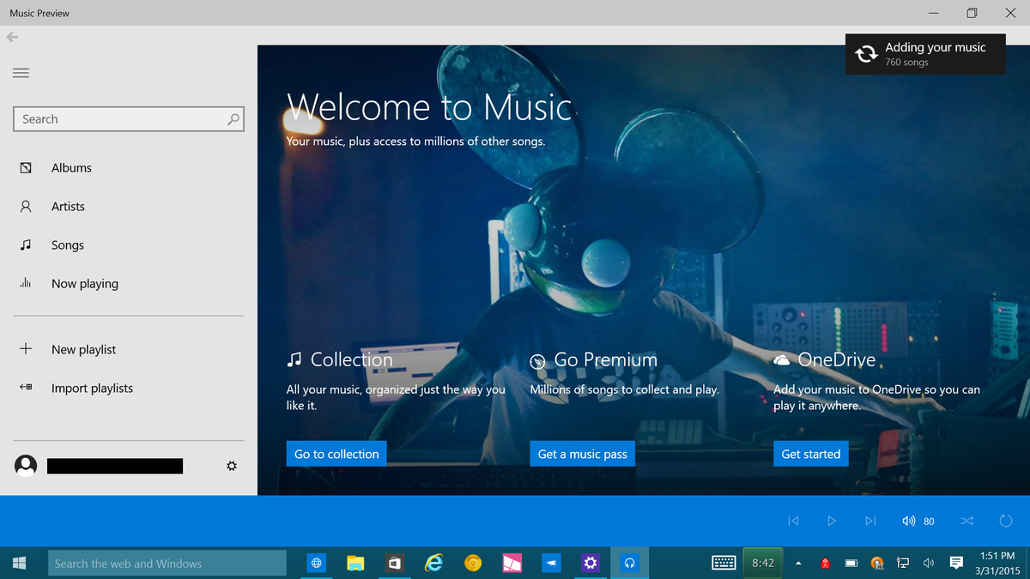Adjust the playback volume level

[x=930, y=520]
